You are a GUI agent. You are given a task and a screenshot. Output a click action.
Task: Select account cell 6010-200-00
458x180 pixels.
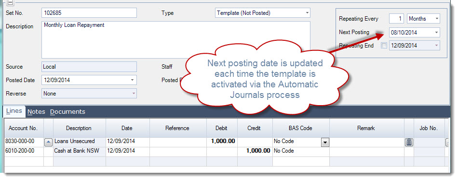coord(24,152)
